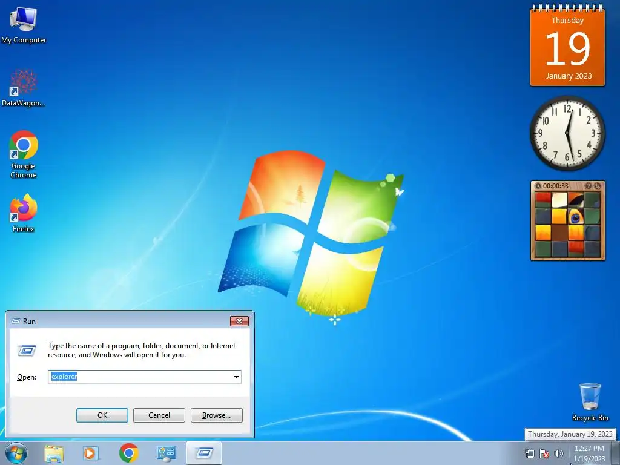The width and height of the screenshot is (620, 465).
Task: Pause the puzzle gadget timer
Action: click(x=538, y=186)
